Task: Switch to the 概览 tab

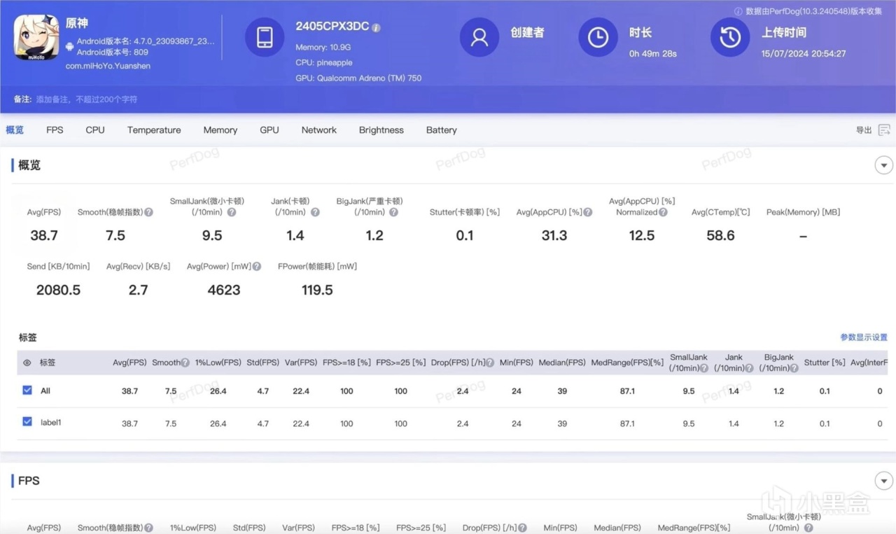Action: pyautogui.click(x=15, y=130)
